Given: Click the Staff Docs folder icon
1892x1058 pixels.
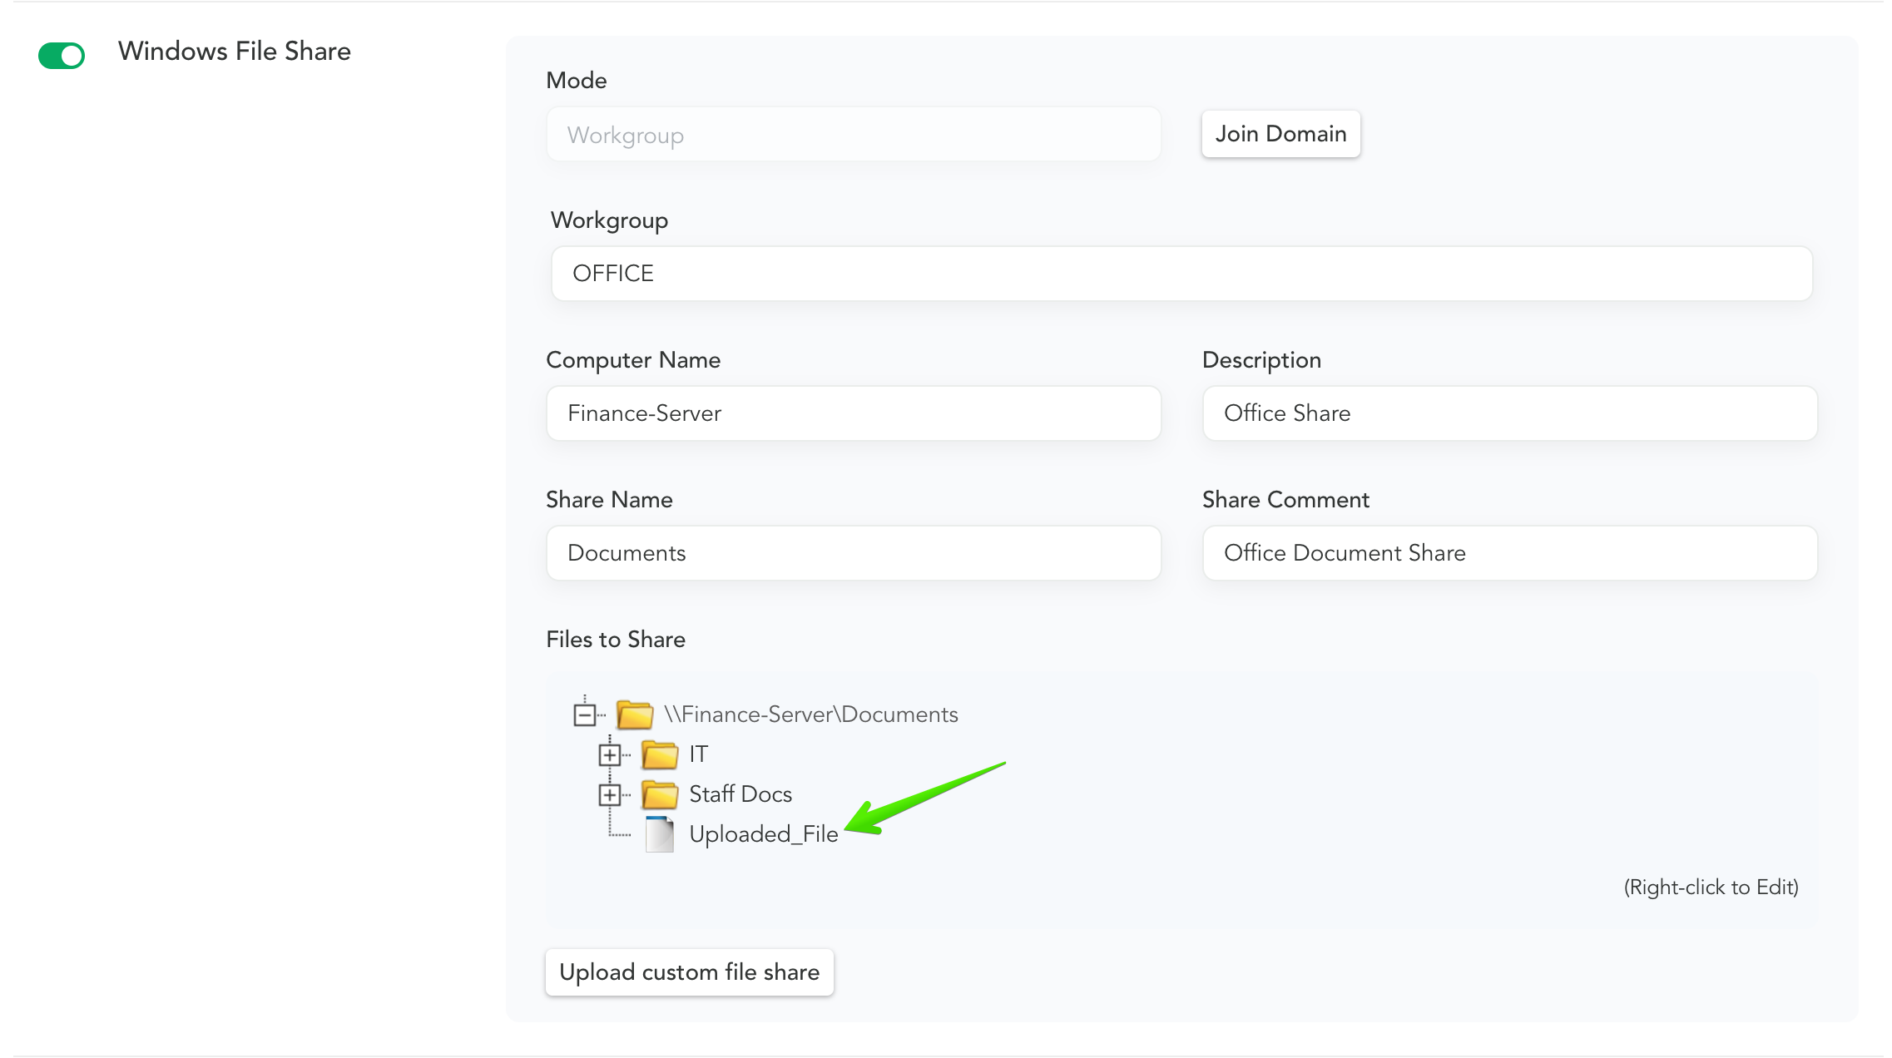Looking at the screenshot, I should (660, 794).
